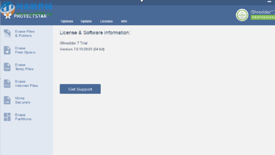Select Move Securely label
This screenshot has height=155, width=275.
[x=23, y=100]
